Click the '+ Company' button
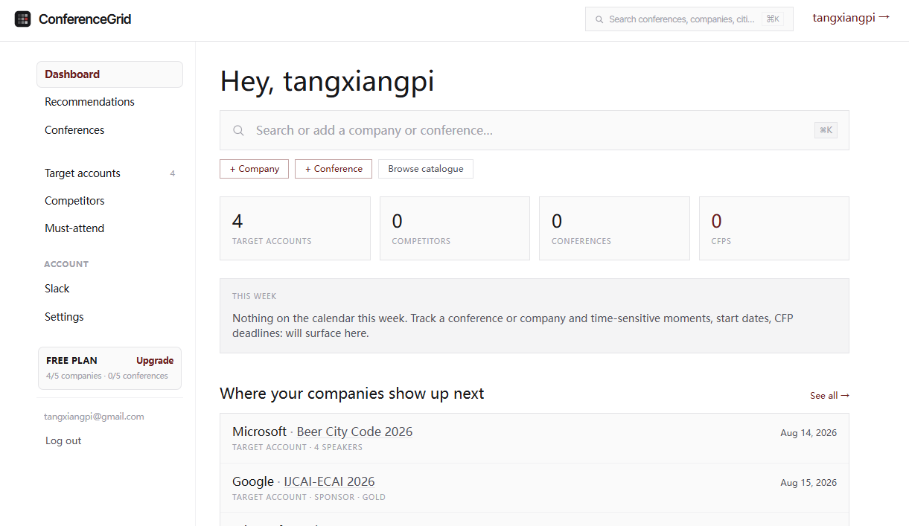909x526 pixels. pyautogui.click(x=254, y=169)
